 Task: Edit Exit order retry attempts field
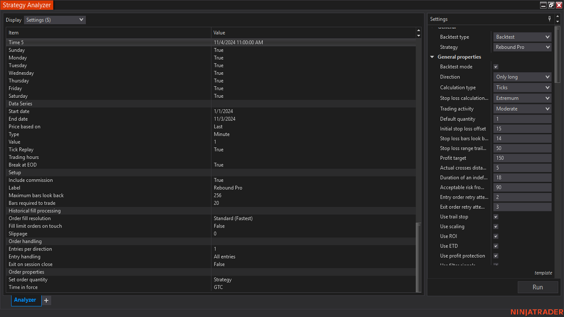(523, 207)
